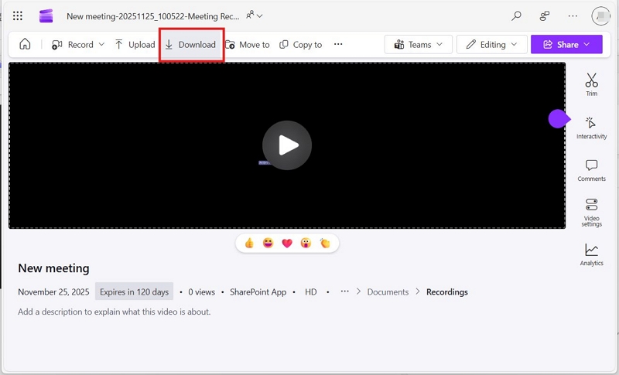Click the search magnifier icon
Image resolution: width=619 pixels, height=375 pixels.
[x=516, y=15]
